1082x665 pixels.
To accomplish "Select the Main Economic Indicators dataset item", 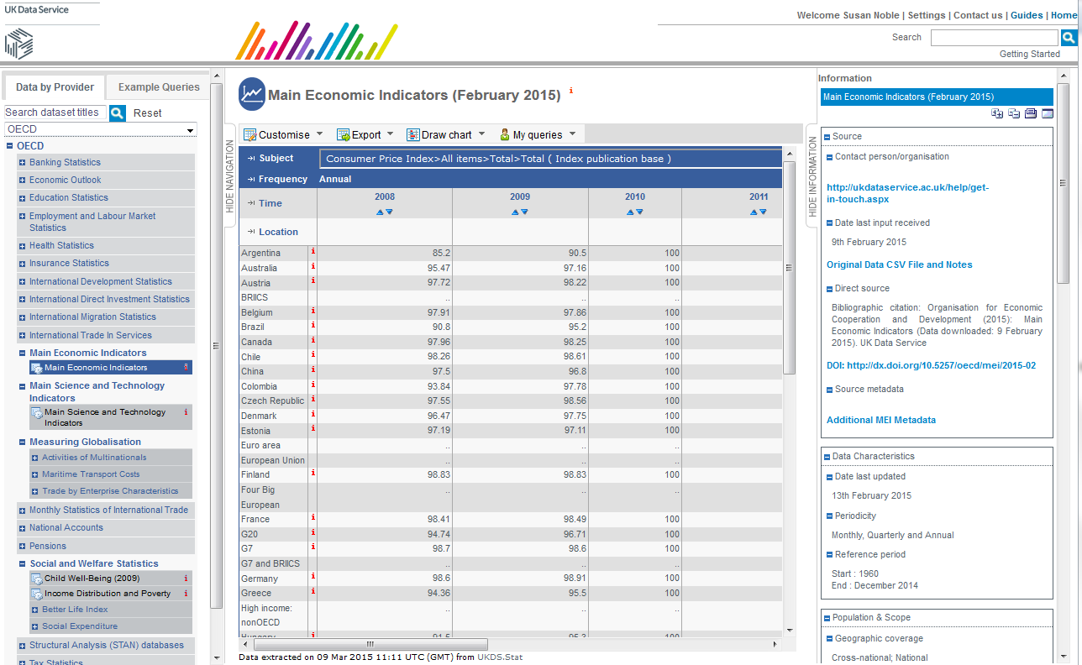I will click(x=109, y=368).
